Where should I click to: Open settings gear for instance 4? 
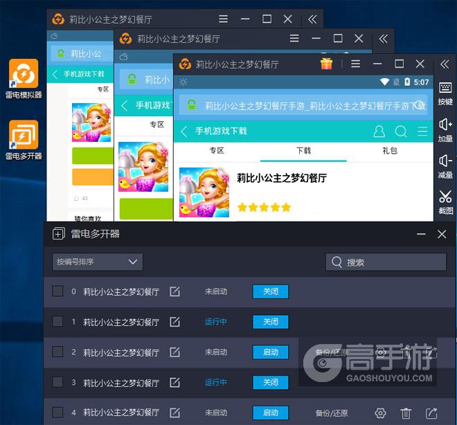(380, 413)
